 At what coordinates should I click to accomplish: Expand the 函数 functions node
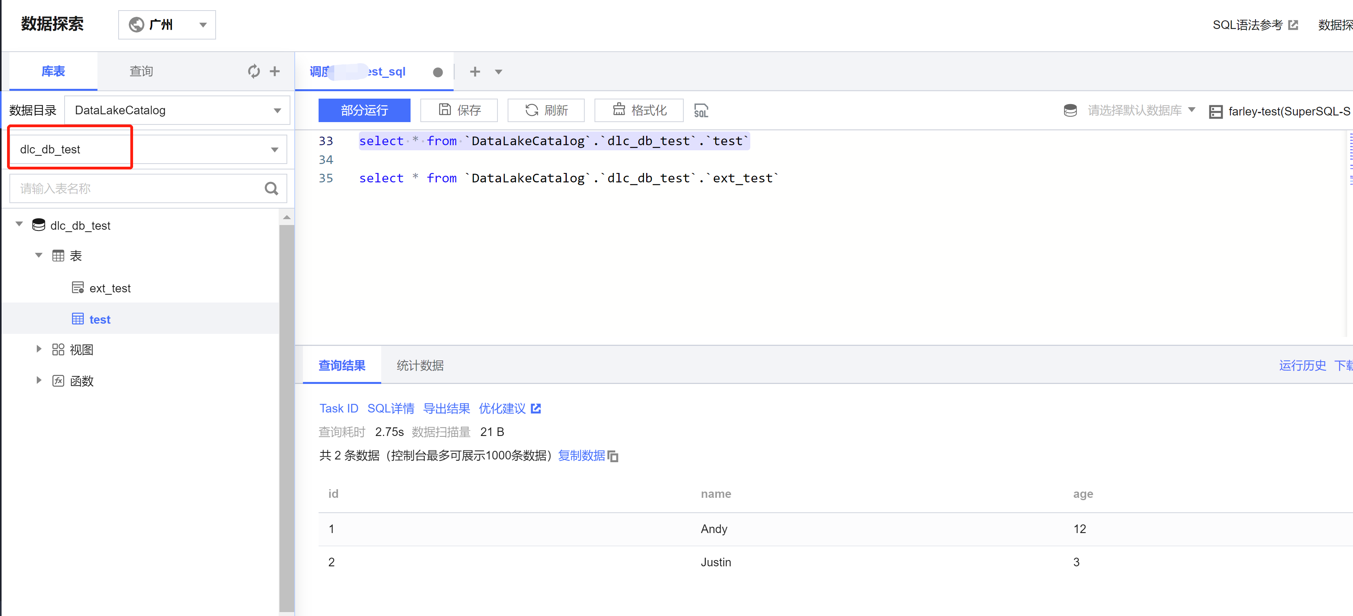click(x=39, y=380)
